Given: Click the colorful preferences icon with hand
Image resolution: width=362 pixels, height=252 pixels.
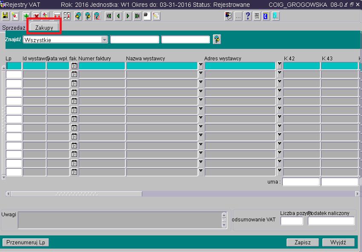Looking at the screenshot, I should tap(229, 16).
